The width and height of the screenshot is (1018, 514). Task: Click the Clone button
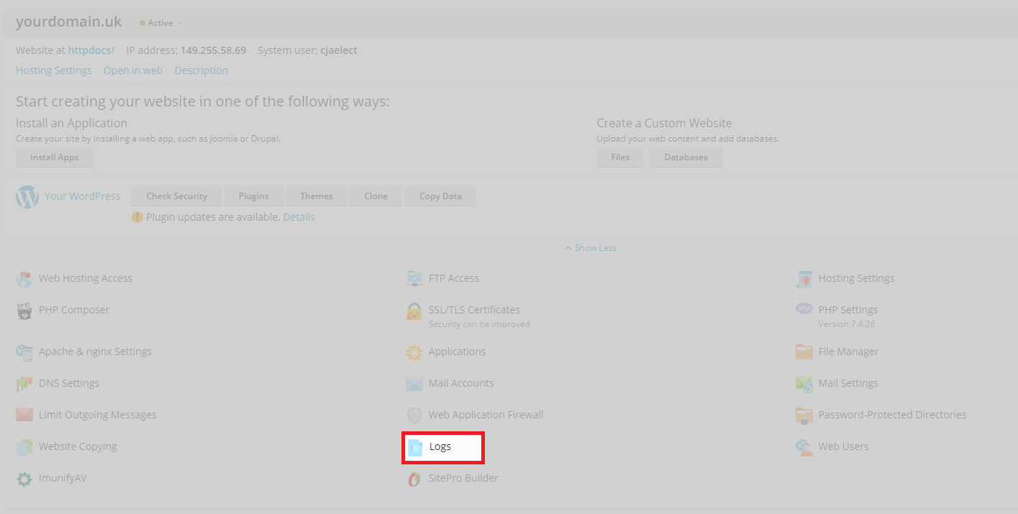tap(376, 196)
